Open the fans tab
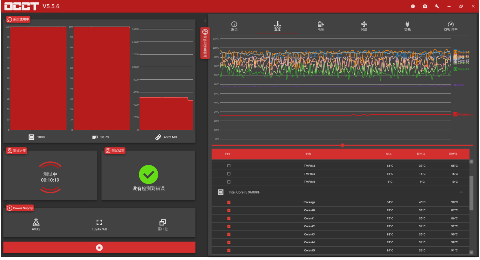 364,26
